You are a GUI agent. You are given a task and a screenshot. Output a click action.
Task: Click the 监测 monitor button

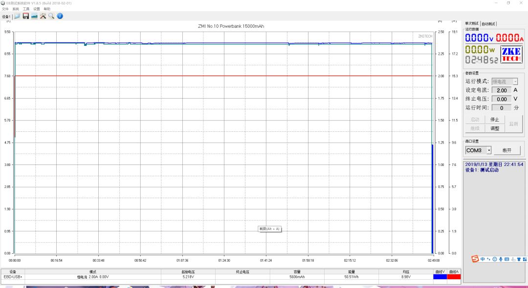513,124
